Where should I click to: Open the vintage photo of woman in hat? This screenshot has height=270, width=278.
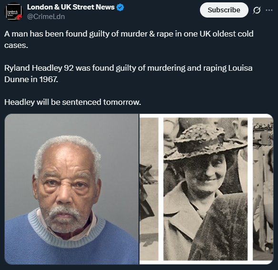pyautogui.click(x=205, y=189)
